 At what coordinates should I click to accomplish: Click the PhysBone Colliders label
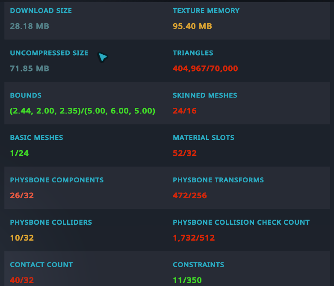tap(51, 223)
